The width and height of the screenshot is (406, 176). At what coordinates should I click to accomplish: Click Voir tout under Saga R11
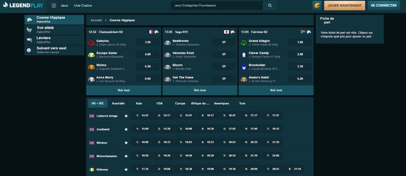tap(200, 90)
